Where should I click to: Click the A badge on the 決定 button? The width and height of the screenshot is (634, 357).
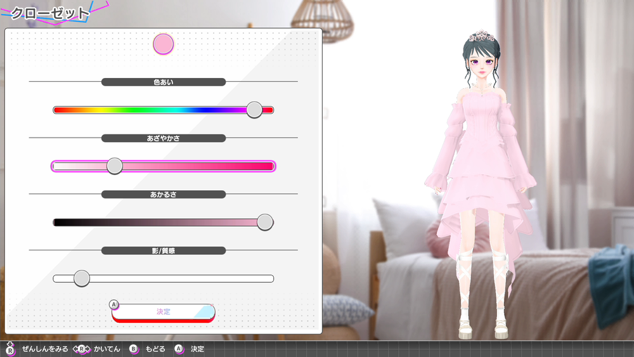point(114,304)
